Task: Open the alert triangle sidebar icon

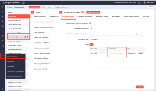Action: coord(2,12)
